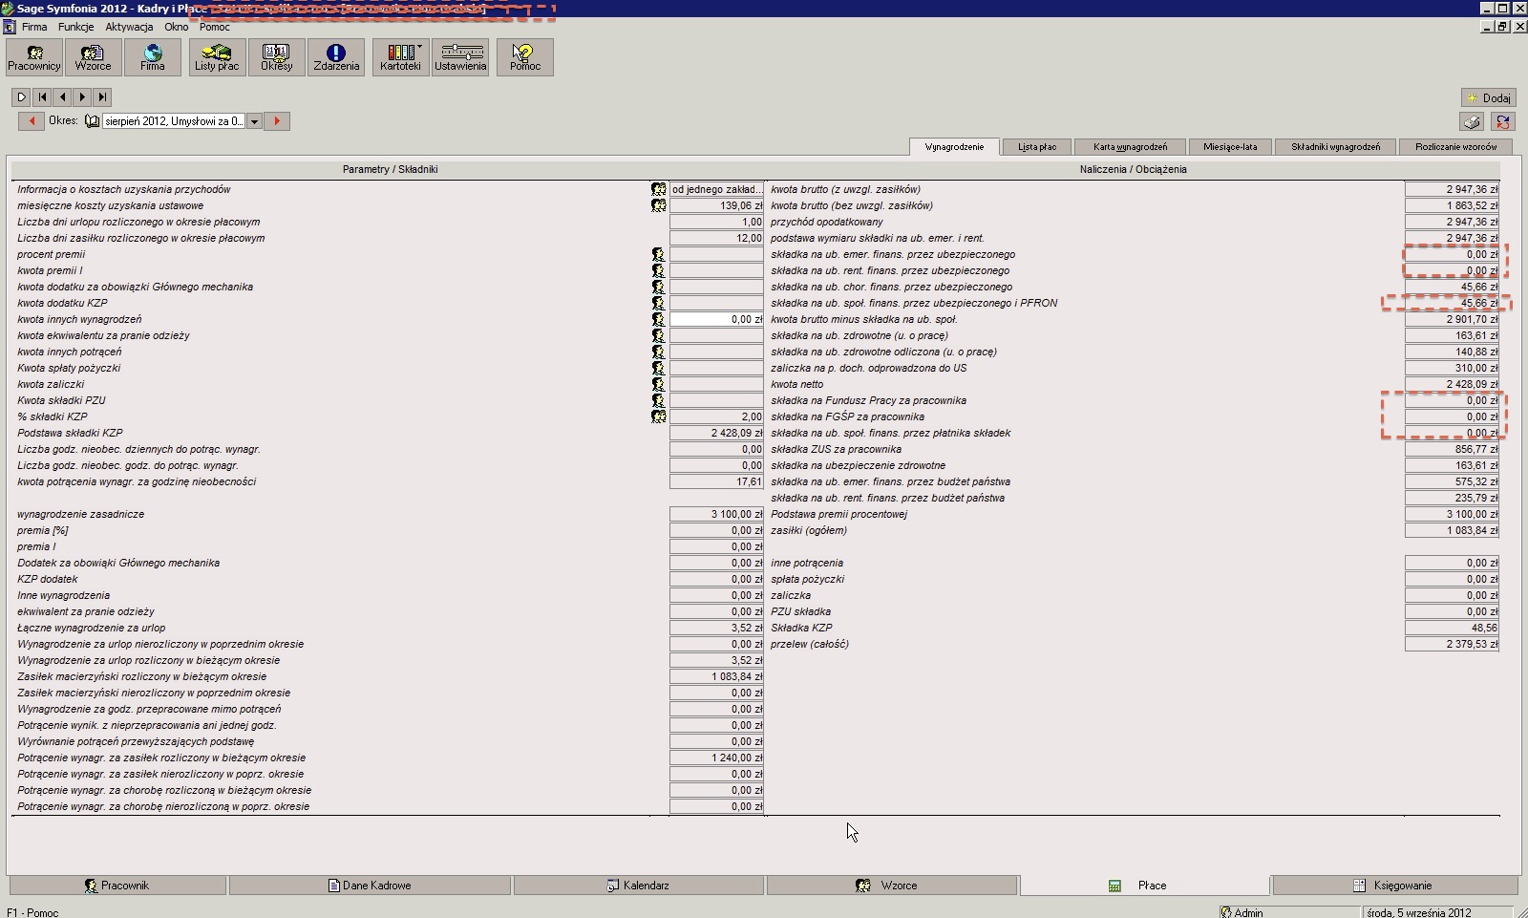Jump to last record navigation button
The height and width of the screenshot is (918, 1528).
click(x=102, y=96)
